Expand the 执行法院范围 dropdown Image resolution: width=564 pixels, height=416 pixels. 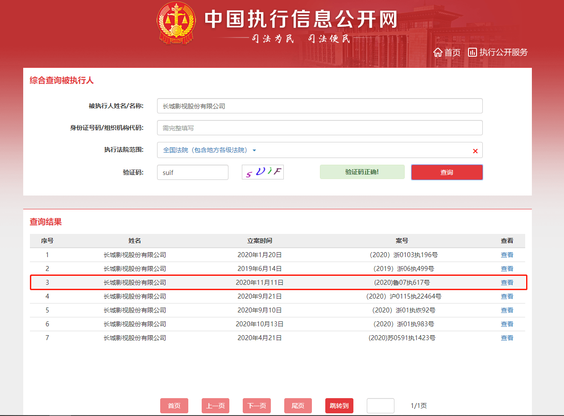(x=254, y=150)
